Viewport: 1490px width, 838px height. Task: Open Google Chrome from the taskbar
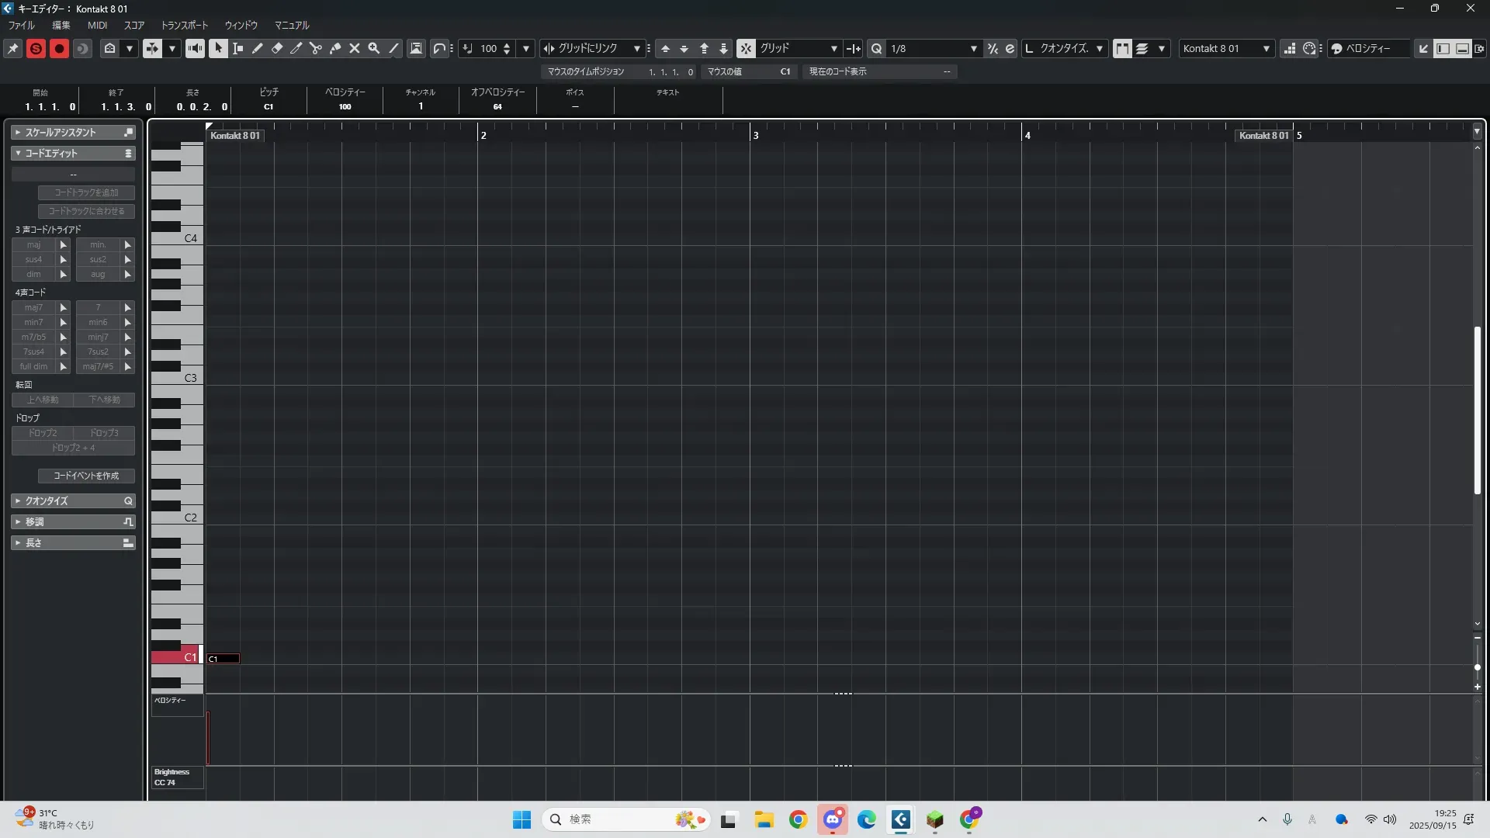click(798, 819)
